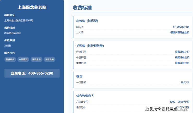Screen dimensions: 193x113
Task: Click the 上海保龙养老院 title
Action: point(32,8)
